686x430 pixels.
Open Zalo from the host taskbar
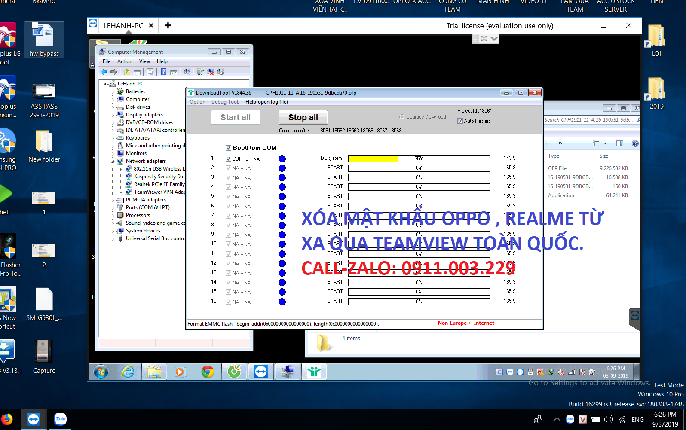coord(61,419)
